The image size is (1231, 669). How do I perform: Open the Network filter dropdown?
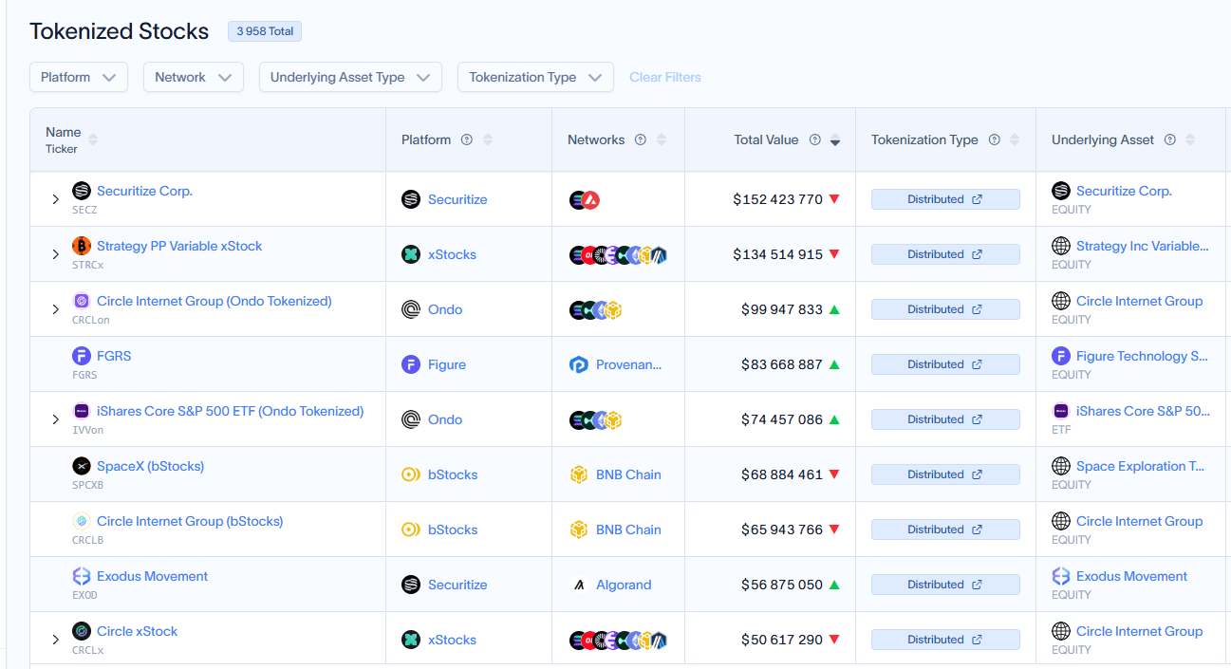[x=194, y=77]
